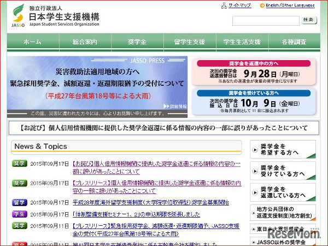Click the green 奨学 tag on the 09月11日 row
Viewport: 328px width, 246px height.
(20, 225)
